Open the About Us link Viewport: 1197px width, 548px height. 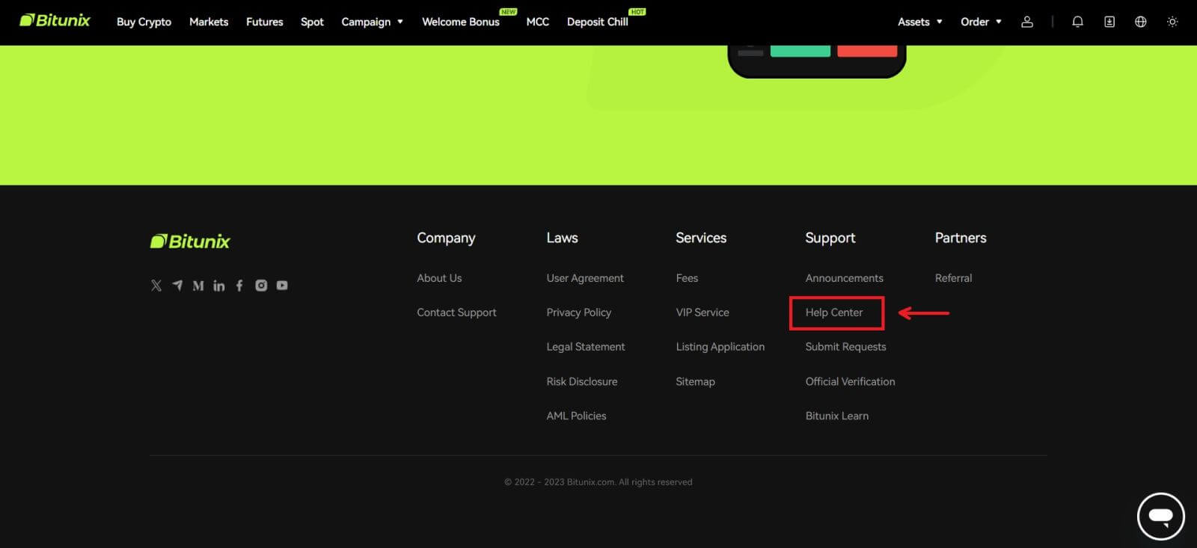[439, 278]
